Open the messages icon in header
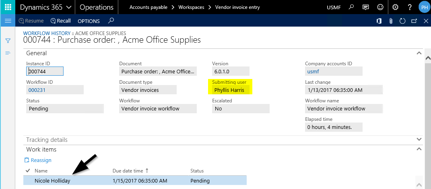This screenshot has height=189, width=431. 365,7
